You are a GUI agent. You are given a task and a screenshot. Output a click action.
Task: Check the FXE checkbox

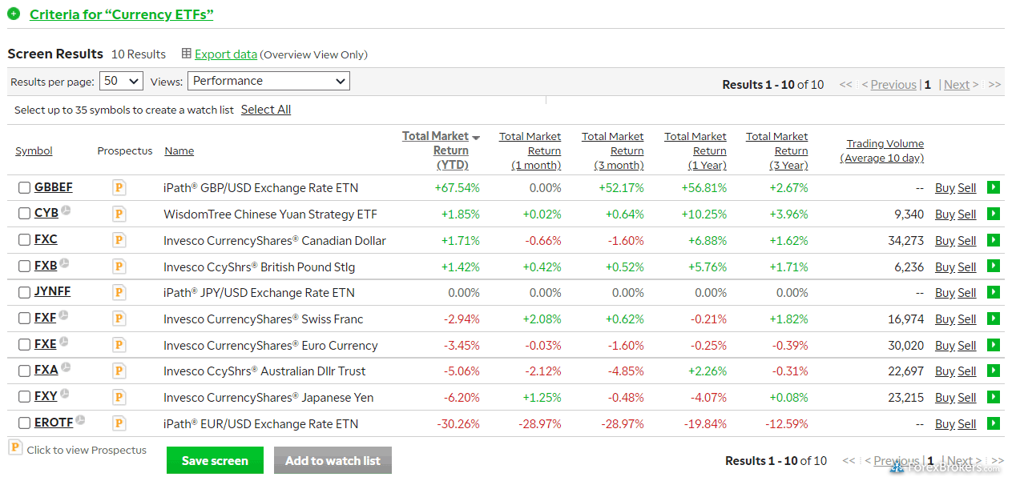[25, 345]
